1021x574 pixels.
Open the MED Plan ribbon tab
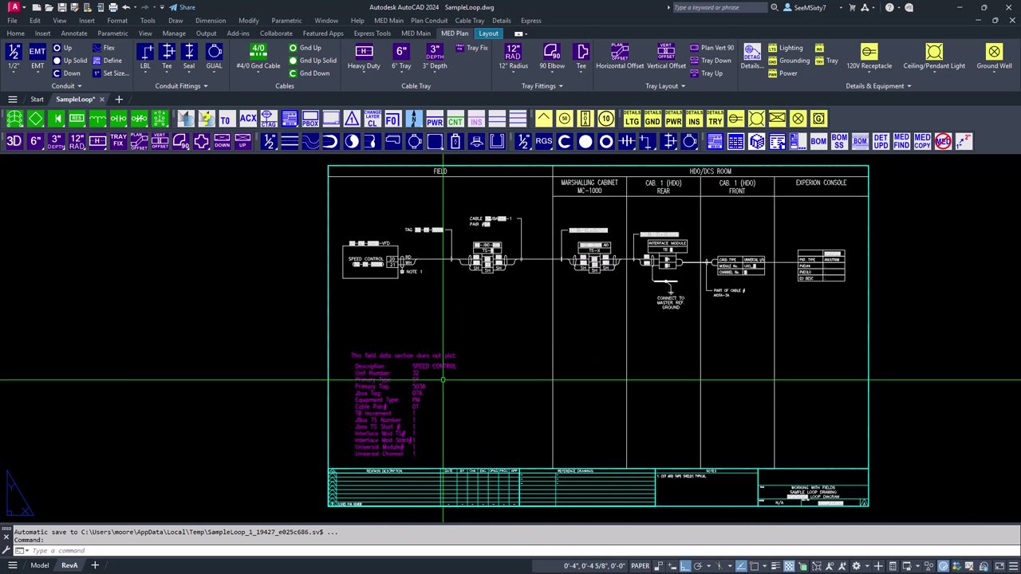455,33
